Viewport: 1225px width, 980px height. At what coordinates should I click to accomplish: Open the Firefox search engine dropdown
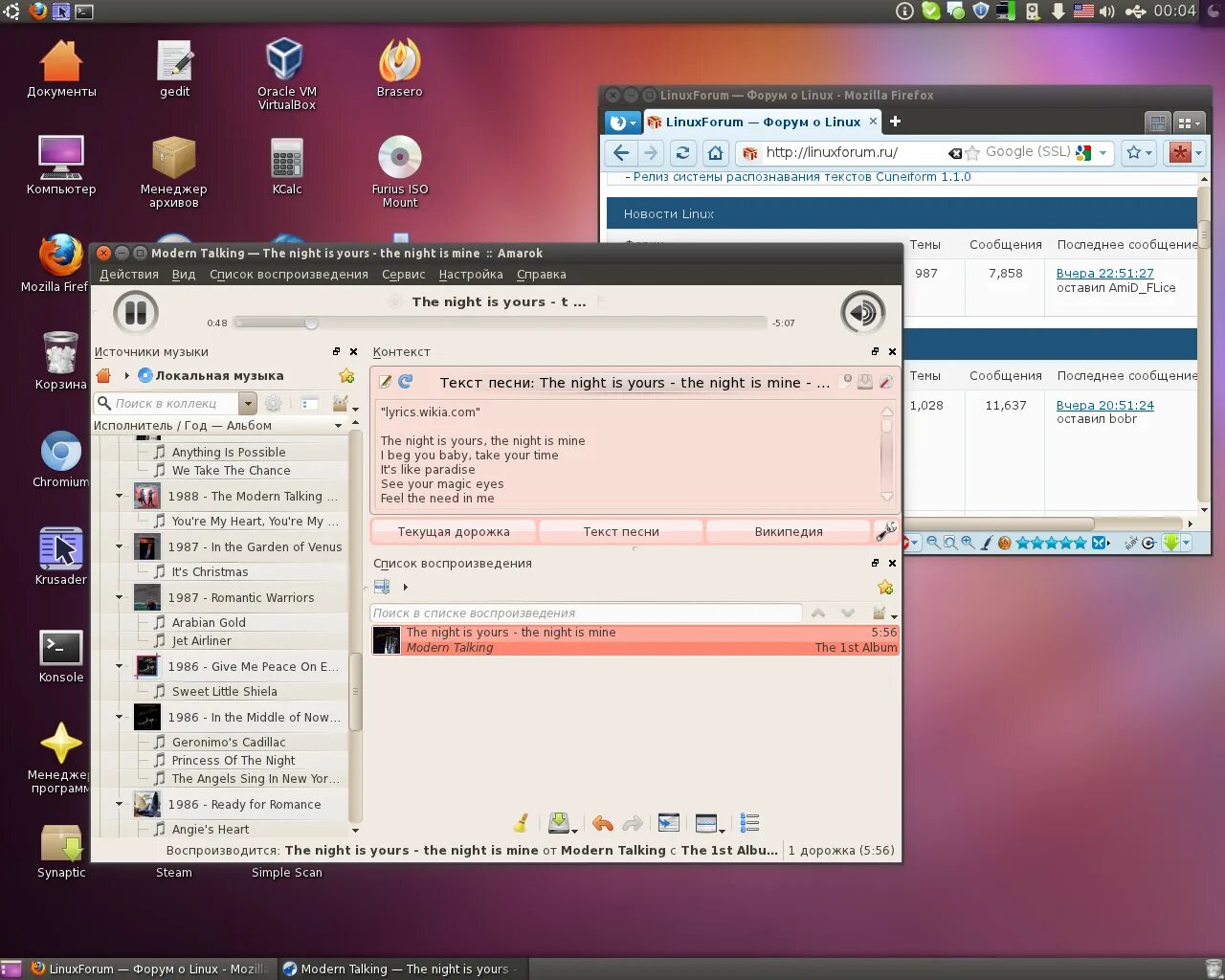point(1102,152)
